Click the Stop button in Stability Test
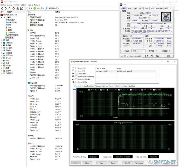Image resolution: width=179 pixels, height=167 pixels. click(x=87, y=163)
